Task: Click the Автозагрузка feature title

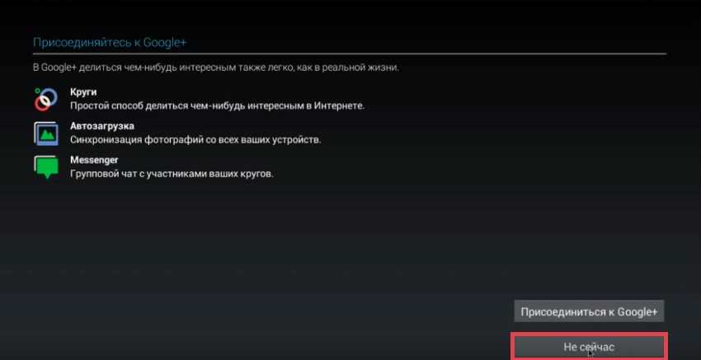Action: [102, 126]
